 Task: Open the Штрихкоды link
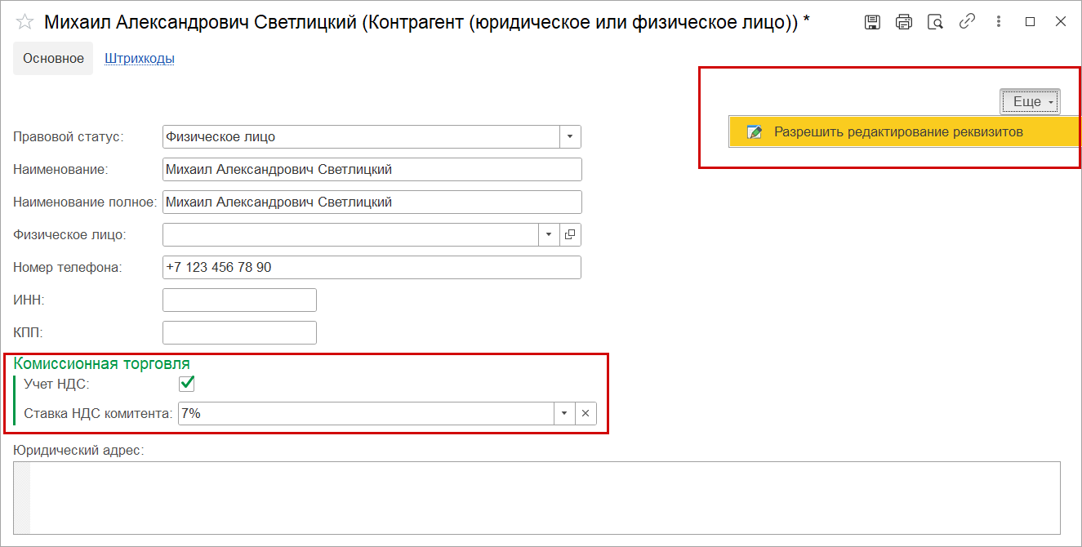(x=140, y=59)
